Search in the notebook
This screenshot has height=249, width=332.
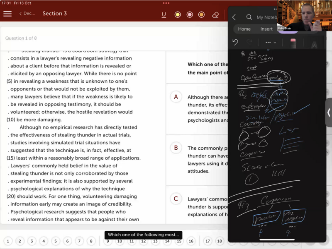[249, 17]
